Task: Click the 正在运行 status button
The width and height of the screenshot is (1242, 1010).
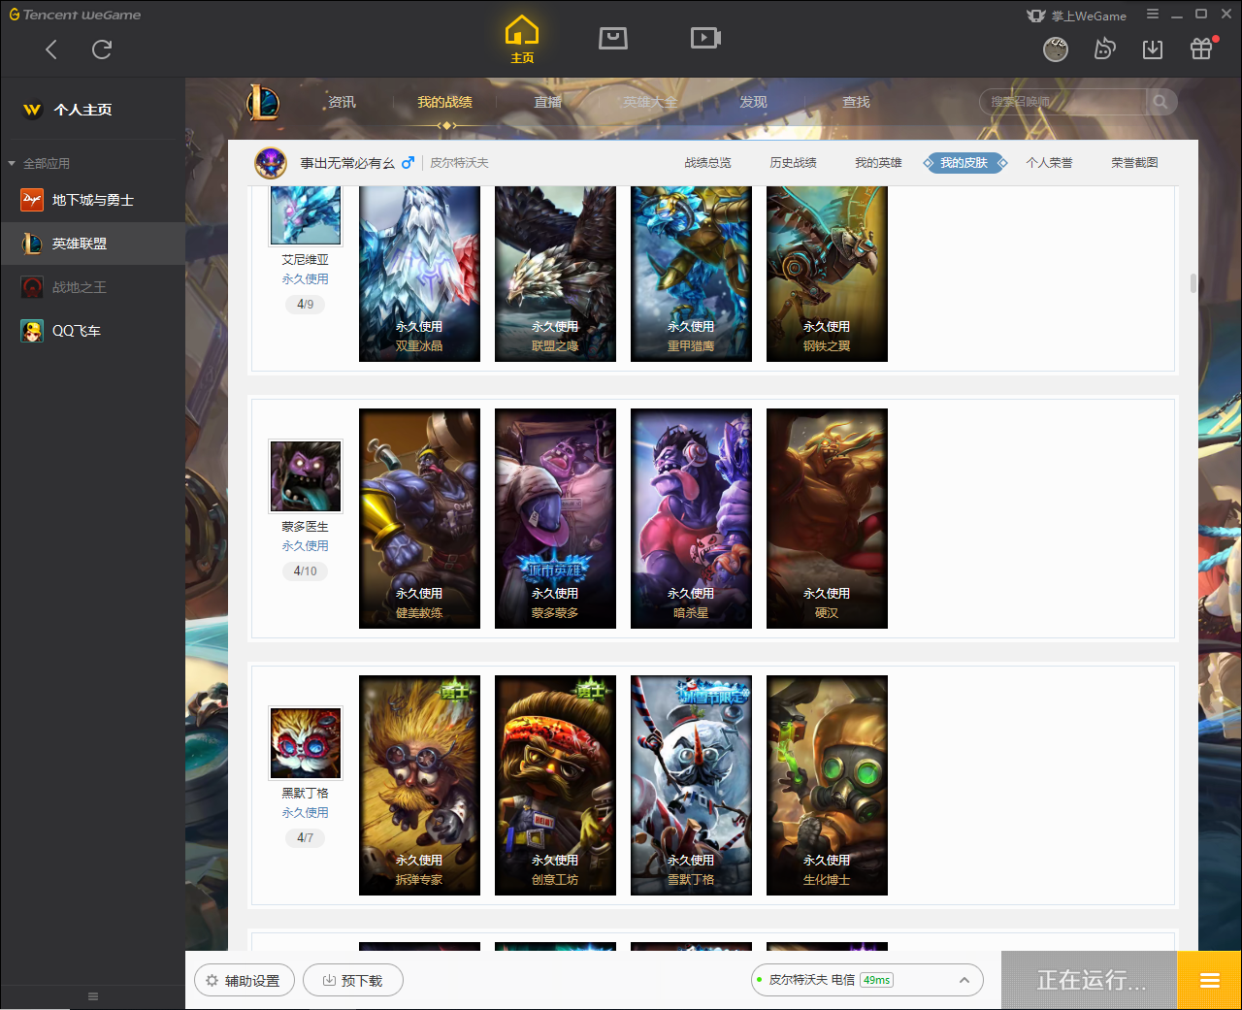Action: tap(1090, 980)
